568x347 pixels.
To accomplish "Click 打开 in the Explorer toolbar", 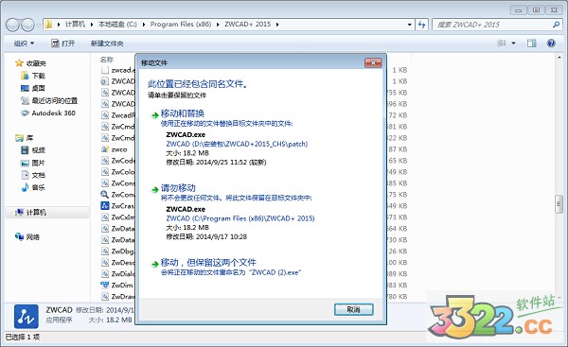I will [63, 43].
